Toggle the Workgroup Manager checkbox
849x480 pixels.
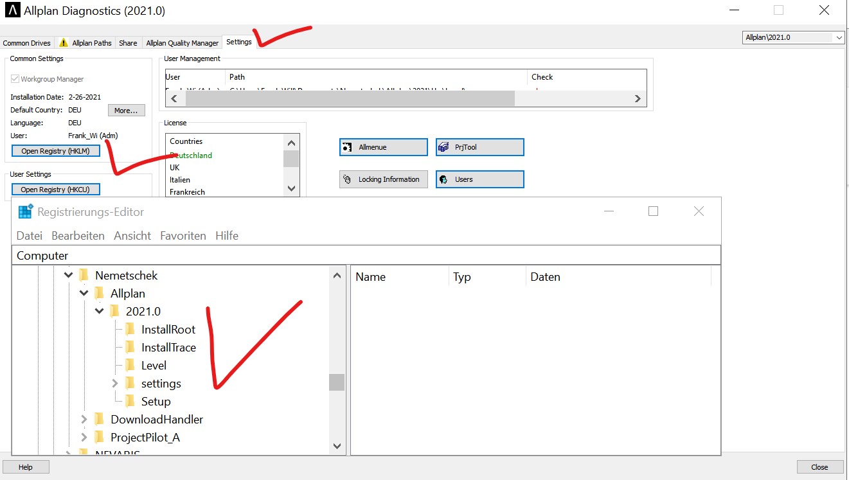coord(15,79)
